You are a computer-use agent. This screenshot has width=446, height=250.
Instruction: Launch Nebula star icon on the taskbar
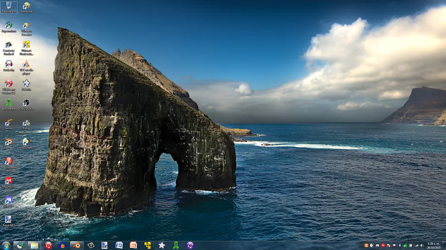tap(162, 245)
